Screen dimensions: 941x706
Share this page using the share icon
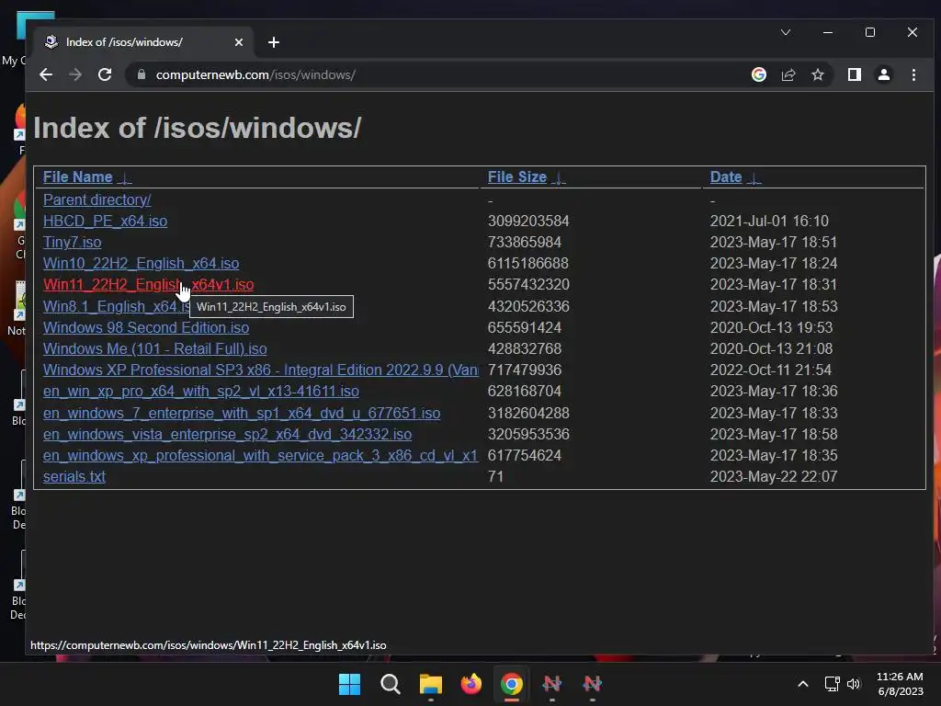[x=788, y=74]
